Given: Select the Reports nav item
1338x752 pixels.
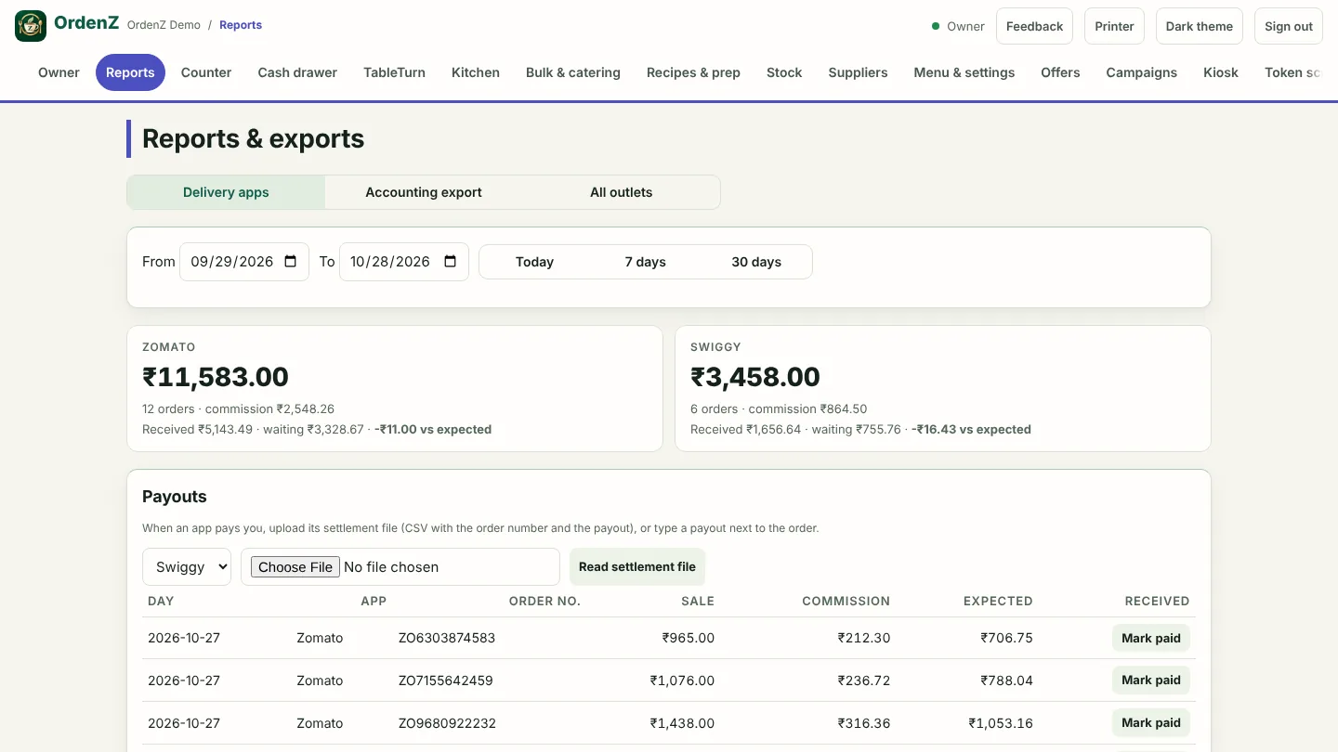Looking at the screenshot, I should [130, 72].
